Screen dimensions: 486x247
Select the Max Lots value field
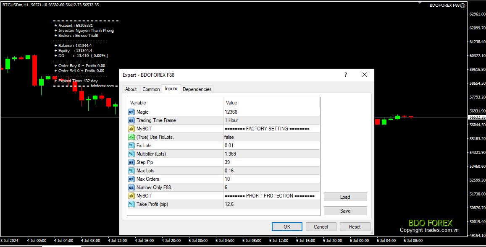coord(271,171)
